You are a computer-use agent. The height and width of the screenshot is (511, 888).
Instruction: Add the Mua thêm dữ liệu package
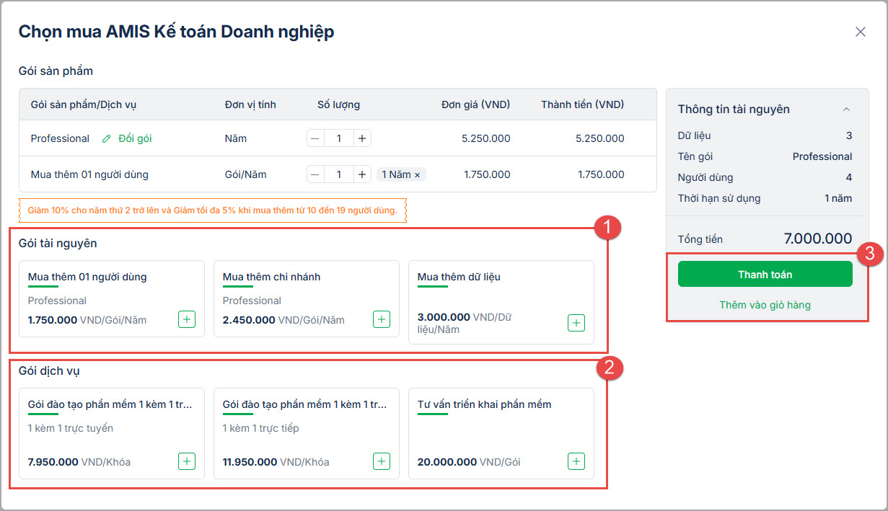[x=576, y=323]
